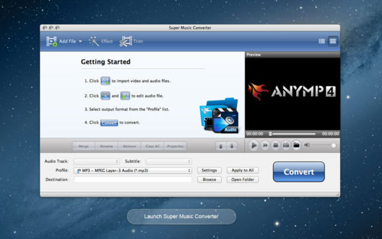Click the effect icon in step 2
The width and height of the screenshot is (382, 239).
pyautogui.click(x=105, y=96)
